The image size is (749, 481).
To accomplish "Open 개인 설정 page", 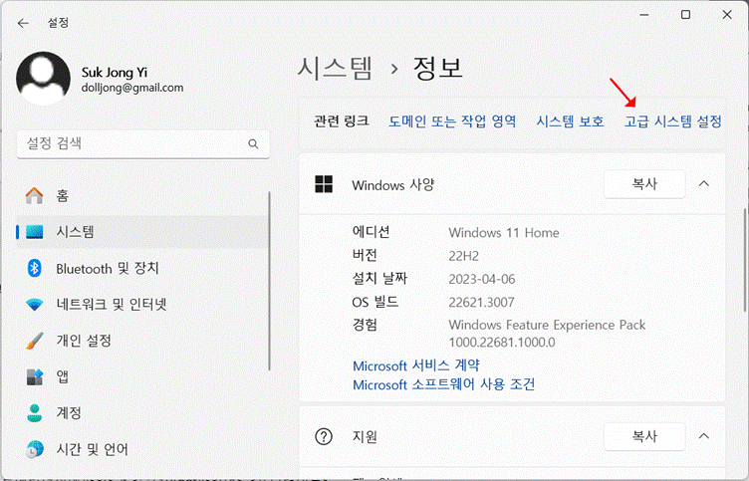I will tap(142, 341).
